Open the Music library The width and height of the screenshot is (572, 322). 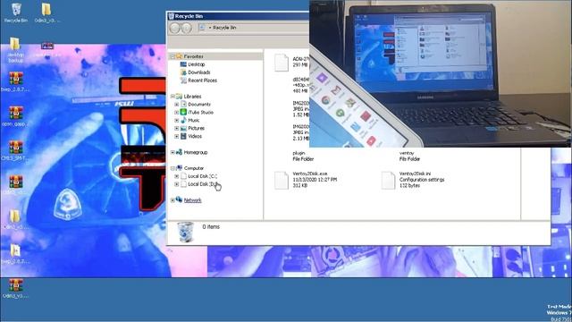coord(194,121)
